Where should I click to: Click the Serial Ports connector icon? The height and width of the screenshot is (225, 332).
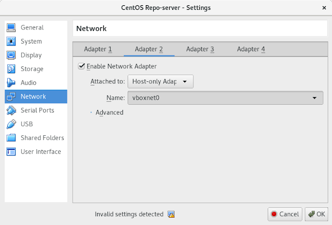pos(11,110)
